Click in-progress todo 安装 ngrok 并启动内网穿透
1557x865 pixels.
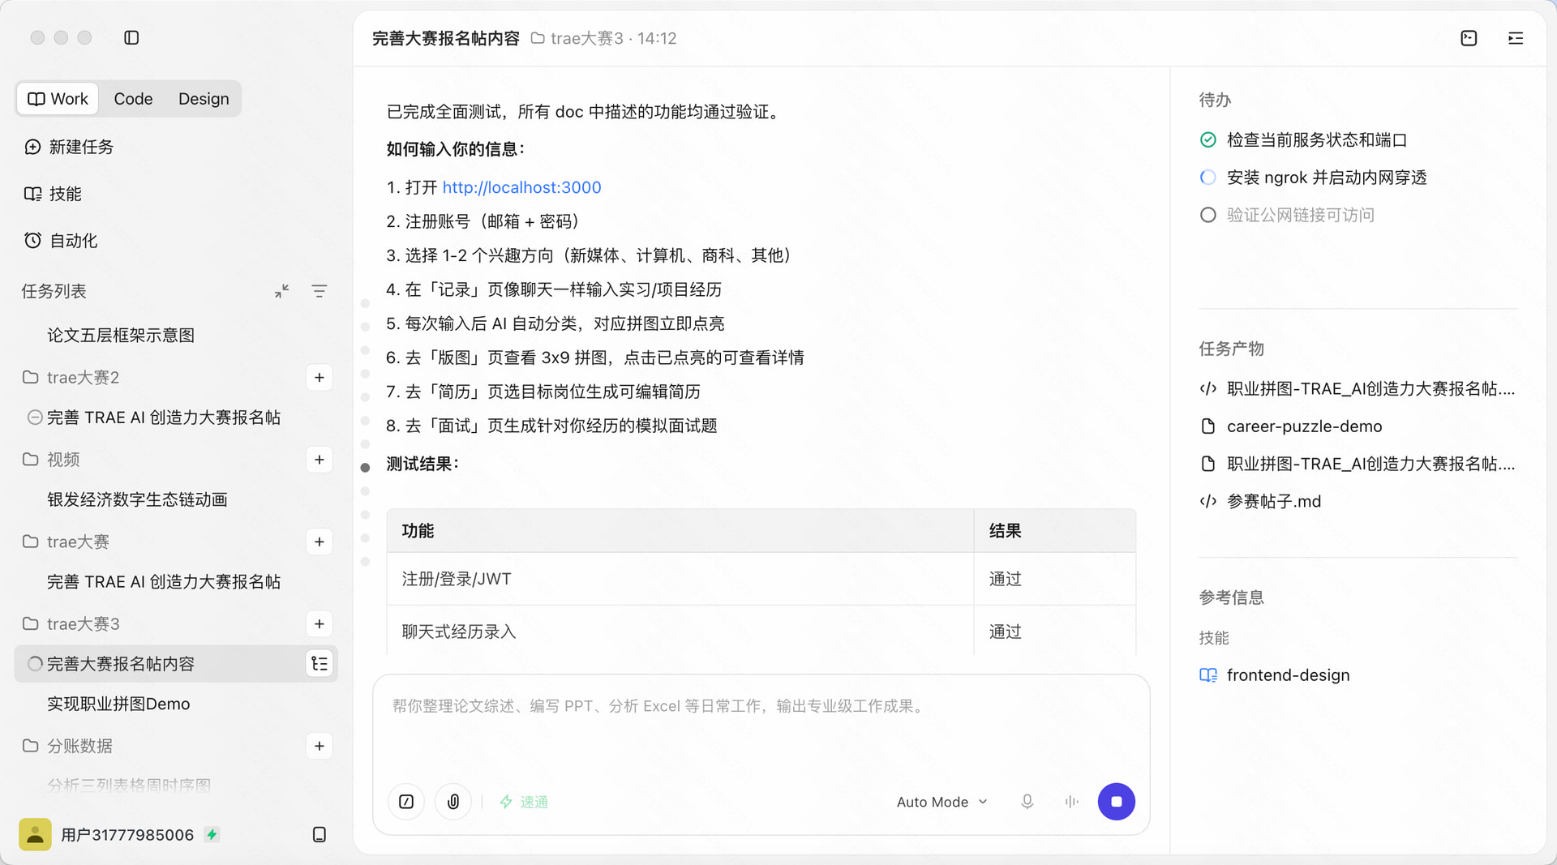tap(1314, 178)
